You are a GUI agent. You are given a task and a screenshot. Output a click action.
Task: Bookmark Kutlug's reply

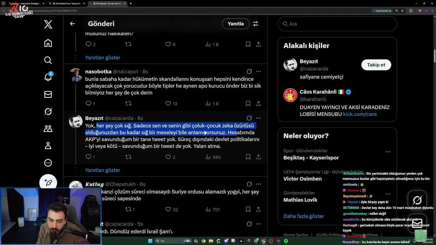(248, 209)
